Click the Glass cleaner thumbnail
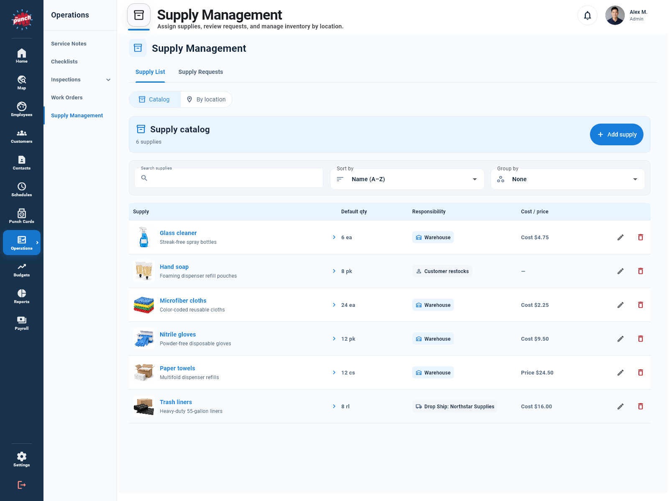 coord(144,237)
